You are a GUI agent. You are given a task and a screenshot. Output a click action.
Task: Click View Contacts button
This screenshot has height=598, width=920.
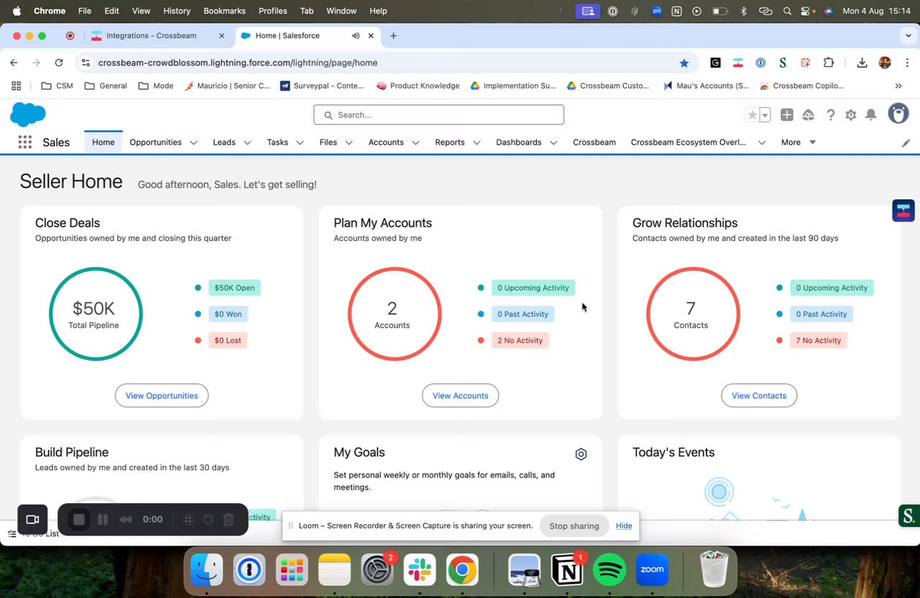click(x=759, y=395)
